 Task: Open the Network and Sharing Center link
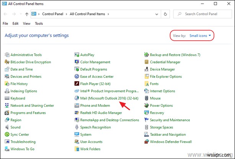coord(32,106)
